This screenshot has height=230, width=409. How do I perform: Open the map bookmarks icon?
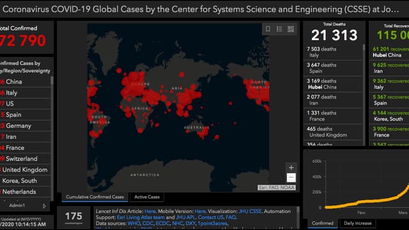point(268,29)
